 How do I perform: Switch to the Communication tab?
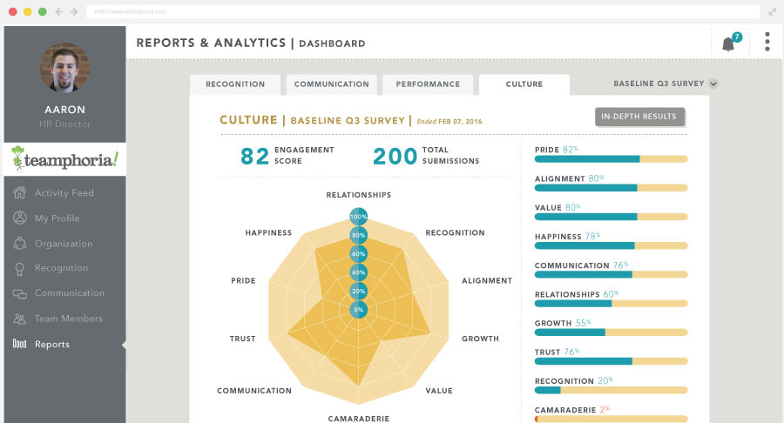click(332, 84)
